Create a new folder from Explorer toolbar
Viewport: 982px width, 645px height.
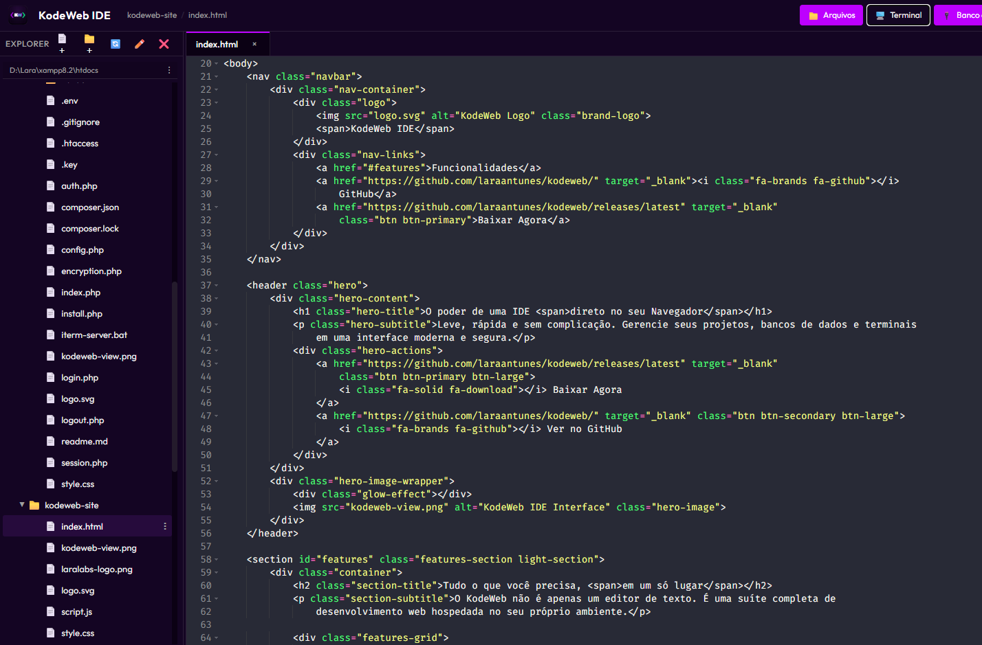89,43
